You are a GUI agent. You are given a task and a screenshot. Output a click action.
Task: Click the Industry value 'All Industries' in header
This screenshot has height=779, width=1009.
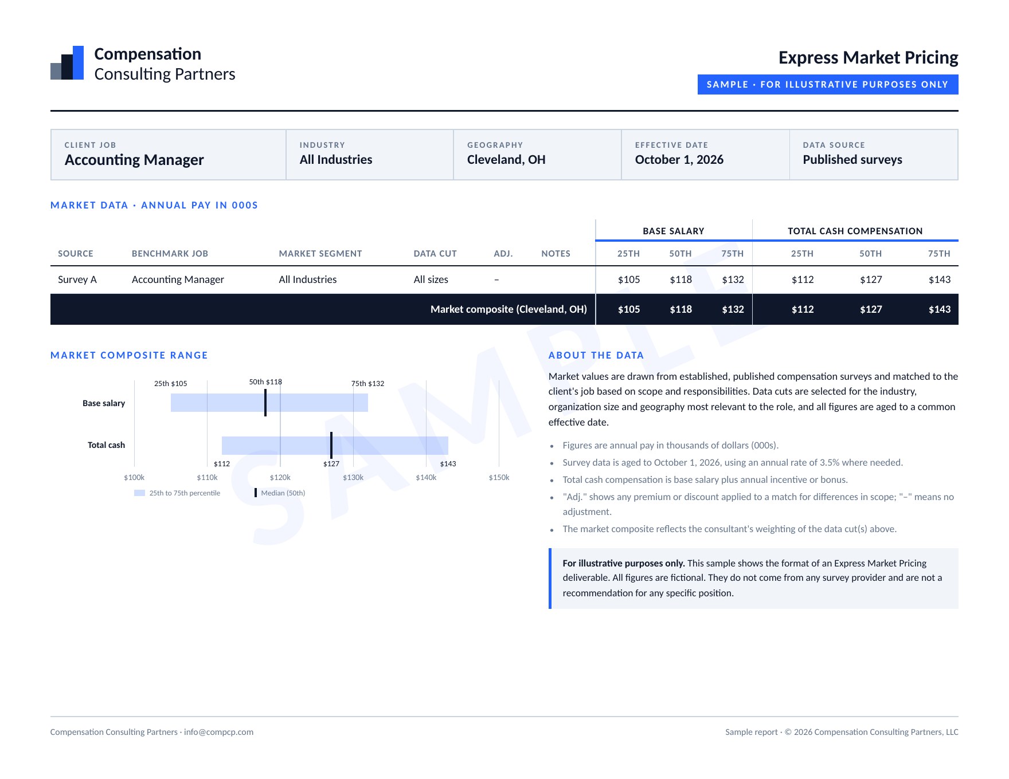click(x=336, y=160)
